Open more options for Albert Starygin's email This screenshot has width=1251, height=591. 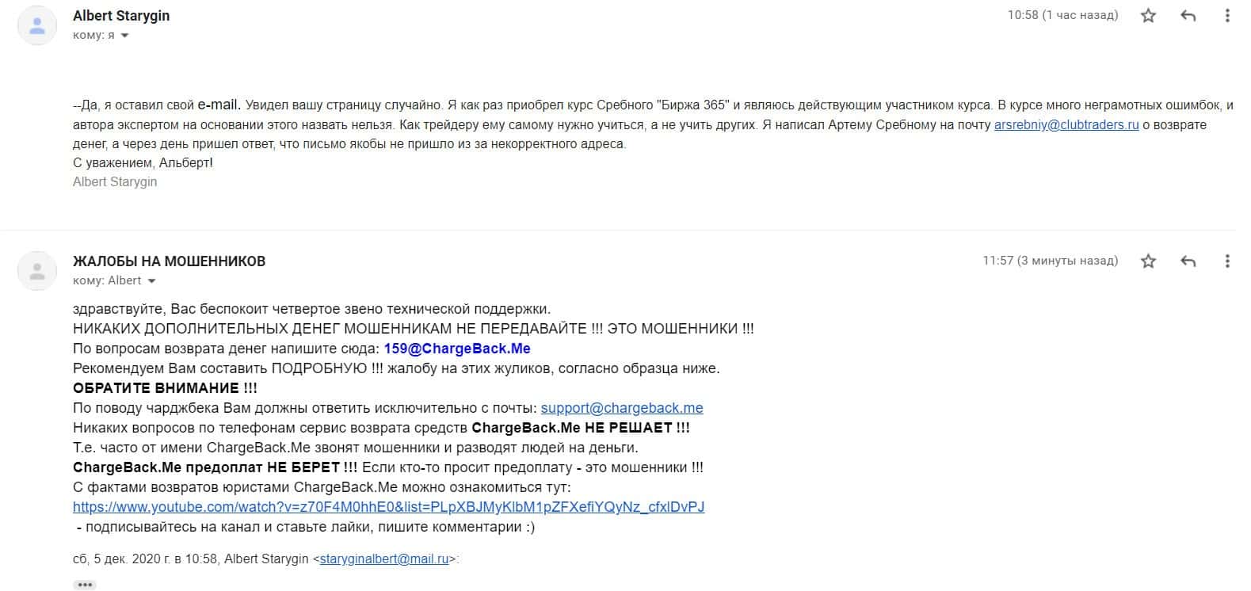1226,15
